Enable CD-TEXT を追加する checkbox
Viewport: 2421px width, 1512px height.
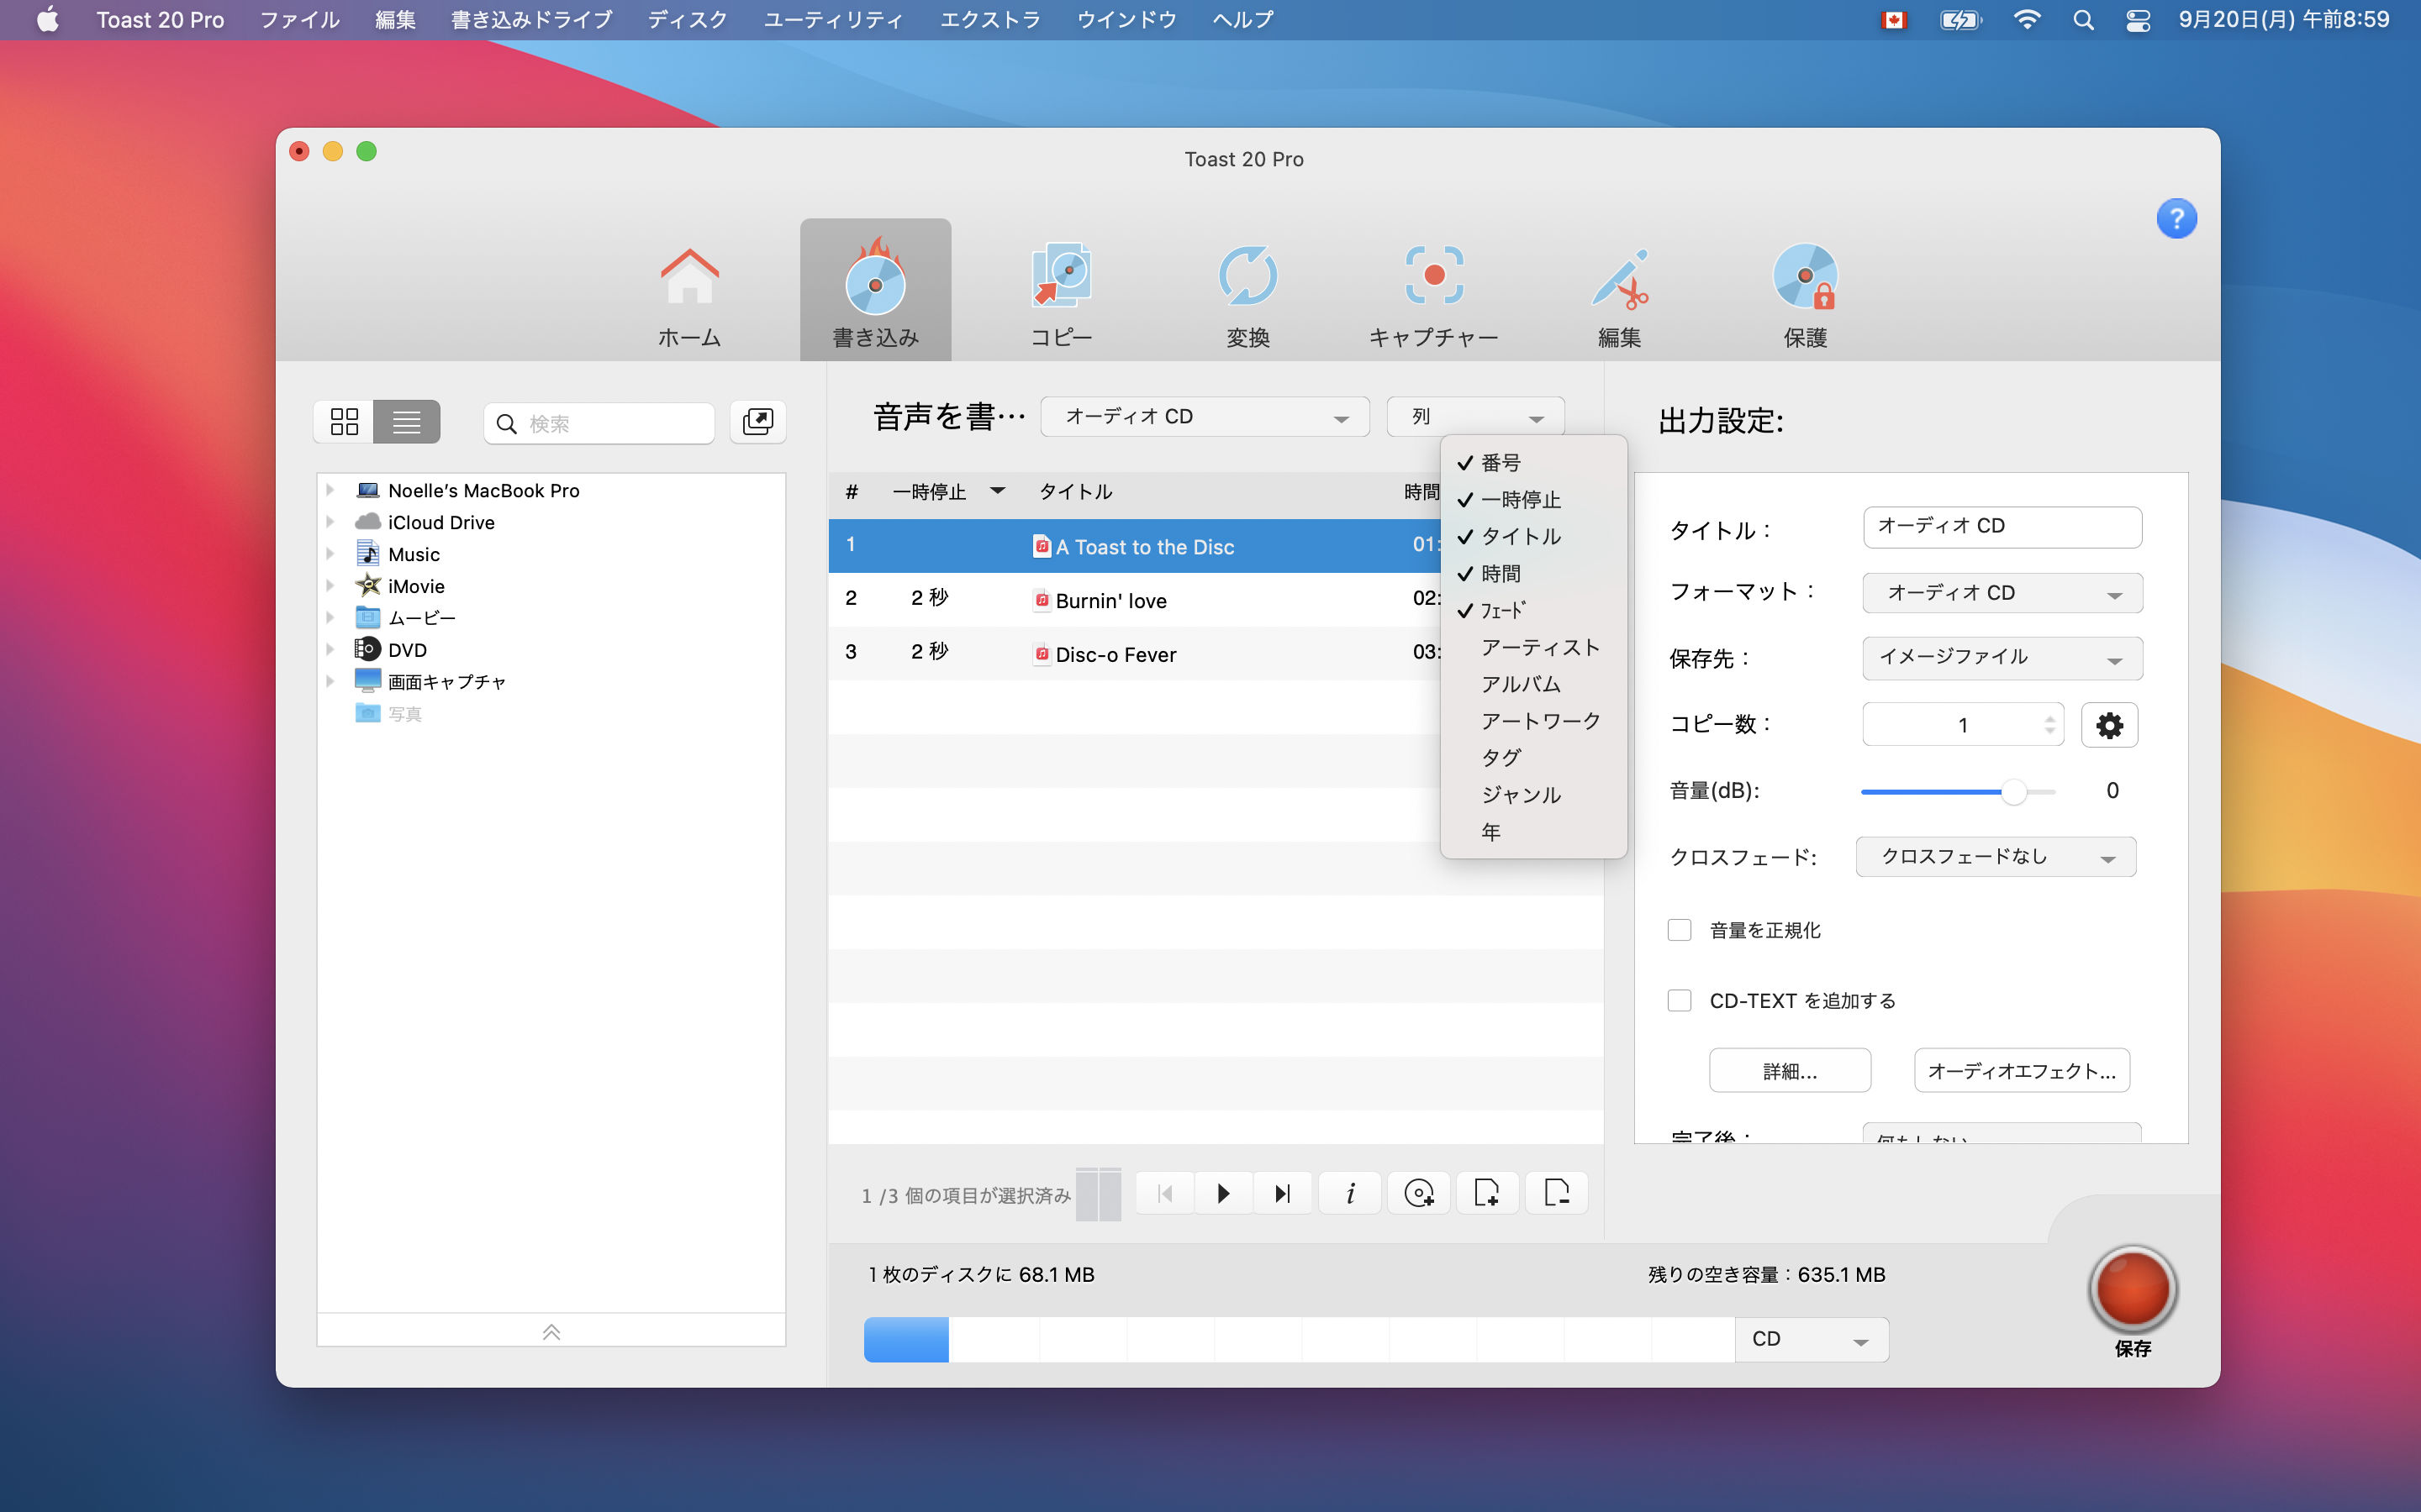[1680, 1000]
